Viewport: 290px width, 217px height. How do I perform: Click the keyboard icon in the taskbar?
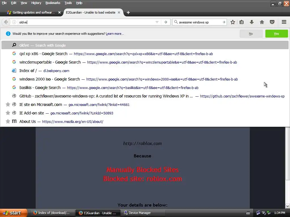pos(248,213)
